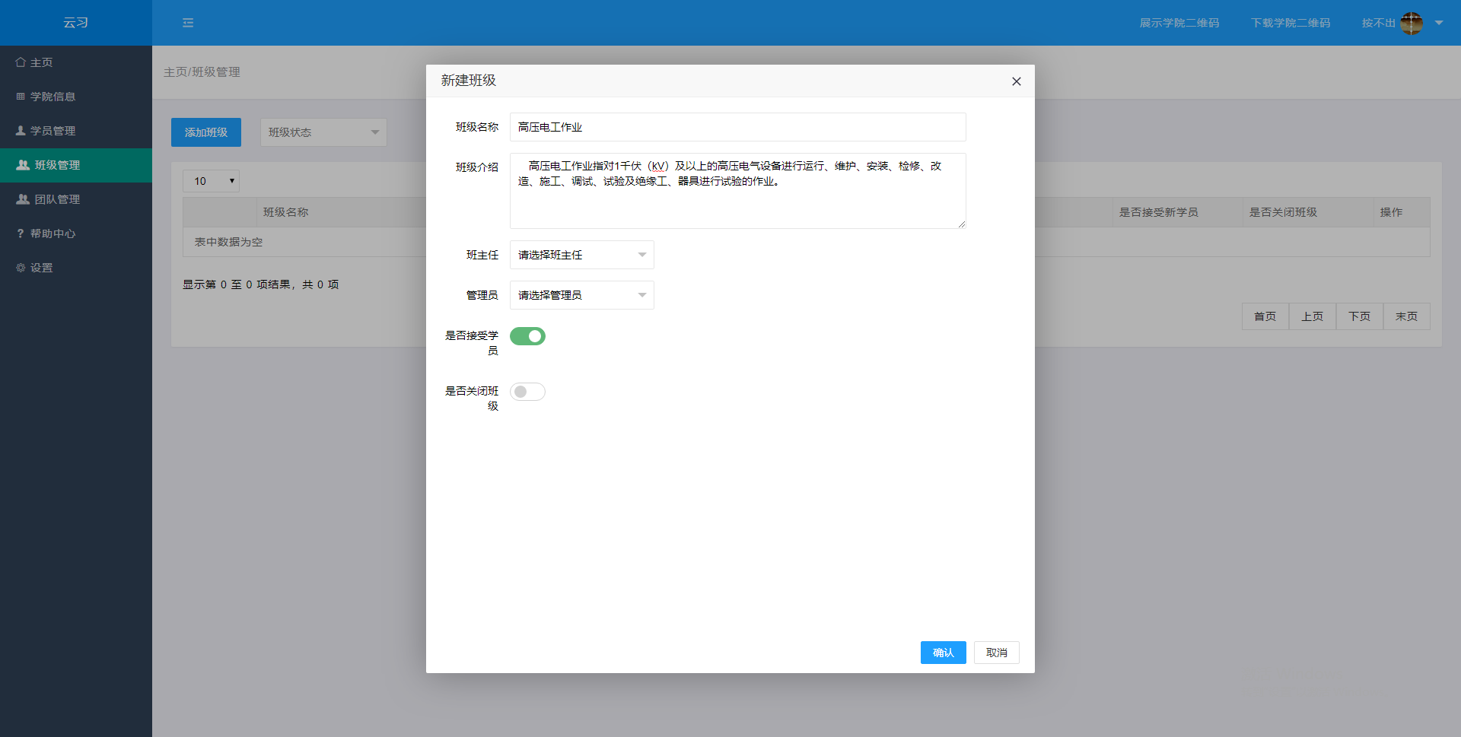Select 学院信息 in the sidebar
The image size is (1461, 737).
click(x=52, y=96)
